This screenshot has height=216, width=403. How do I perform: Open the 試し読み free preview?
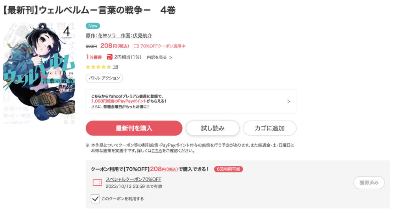[x=213, y=128]
